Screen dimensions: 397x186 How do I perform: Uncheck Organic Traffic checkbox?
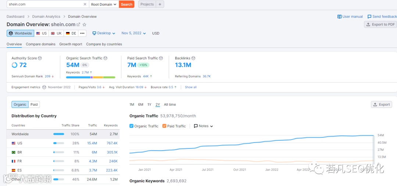point(131,126)
